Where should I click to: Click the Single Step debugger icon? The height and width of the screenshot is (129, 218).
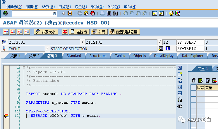click(x=6, y=32)
